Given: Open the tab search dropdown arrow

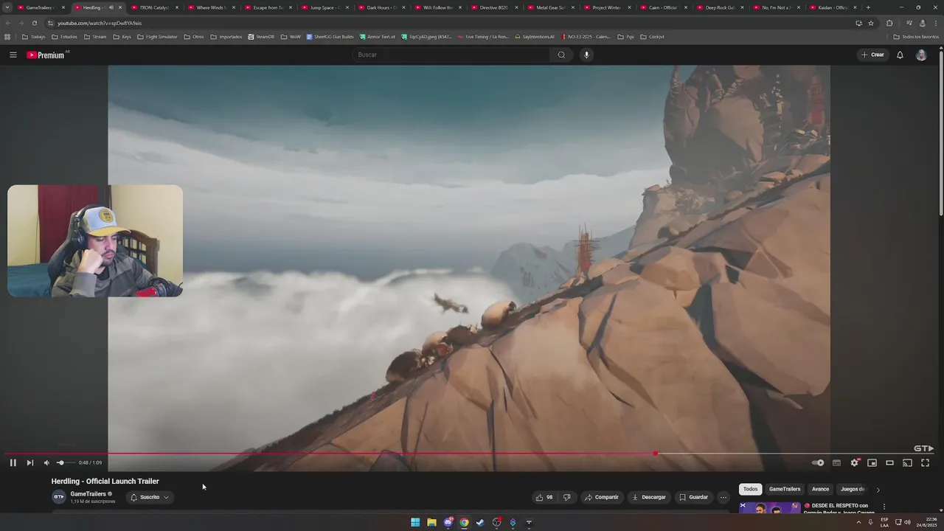Looking at the screenshot, I should (7, 7).
